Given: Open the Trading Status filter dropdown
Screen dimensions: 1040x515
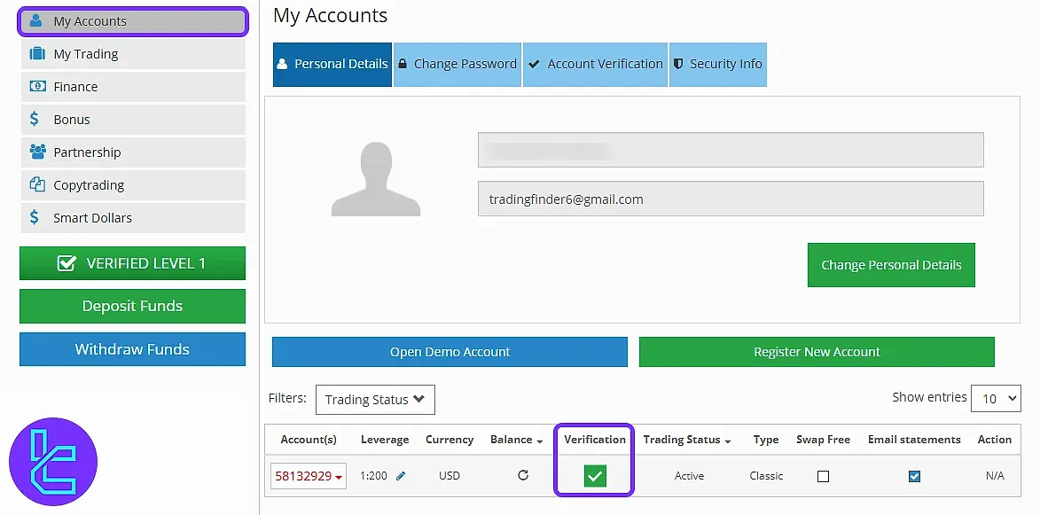Looking at the screenshot, I should (375, 399).
